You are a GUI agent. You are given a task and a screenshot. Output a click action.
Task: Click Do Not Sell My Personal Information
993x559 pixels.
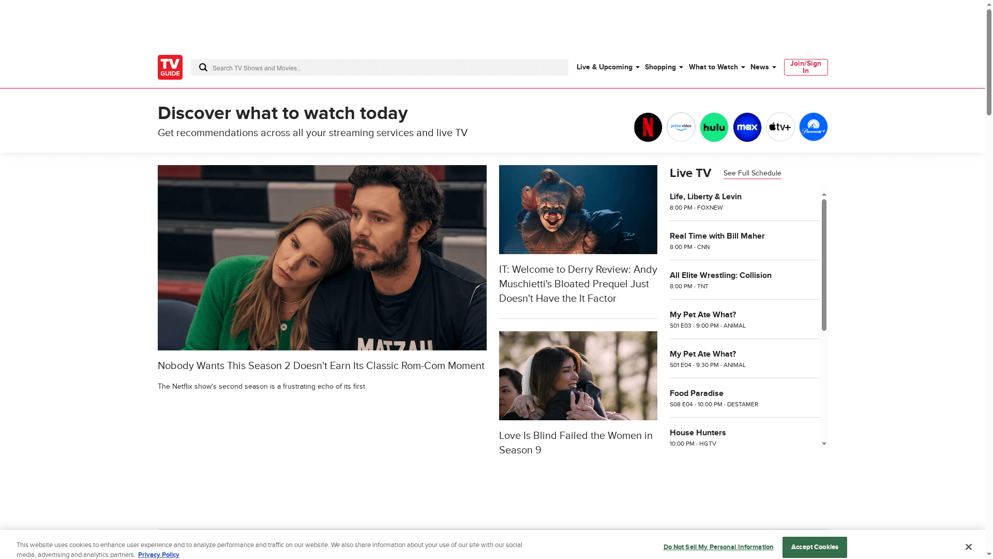(718, 547)
